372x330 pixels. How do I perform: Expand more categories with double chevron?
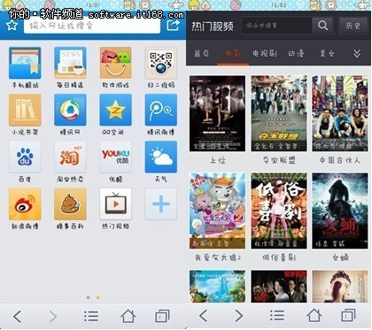tap(357, 53)
